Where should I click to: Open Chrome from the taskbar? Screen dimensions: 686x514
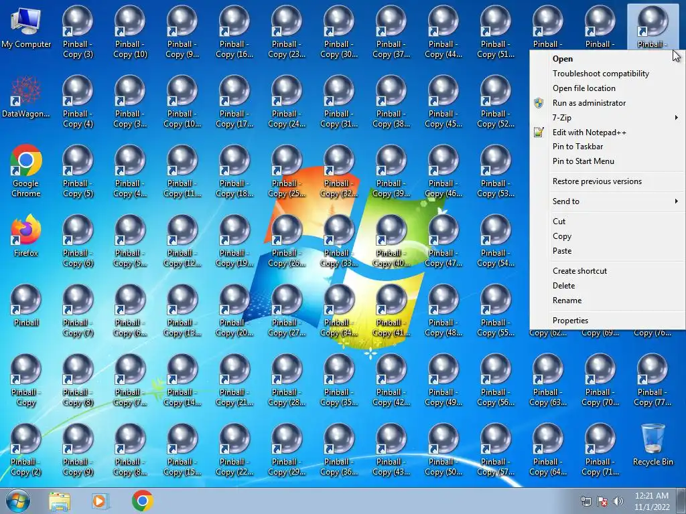[x=143, y=501]
